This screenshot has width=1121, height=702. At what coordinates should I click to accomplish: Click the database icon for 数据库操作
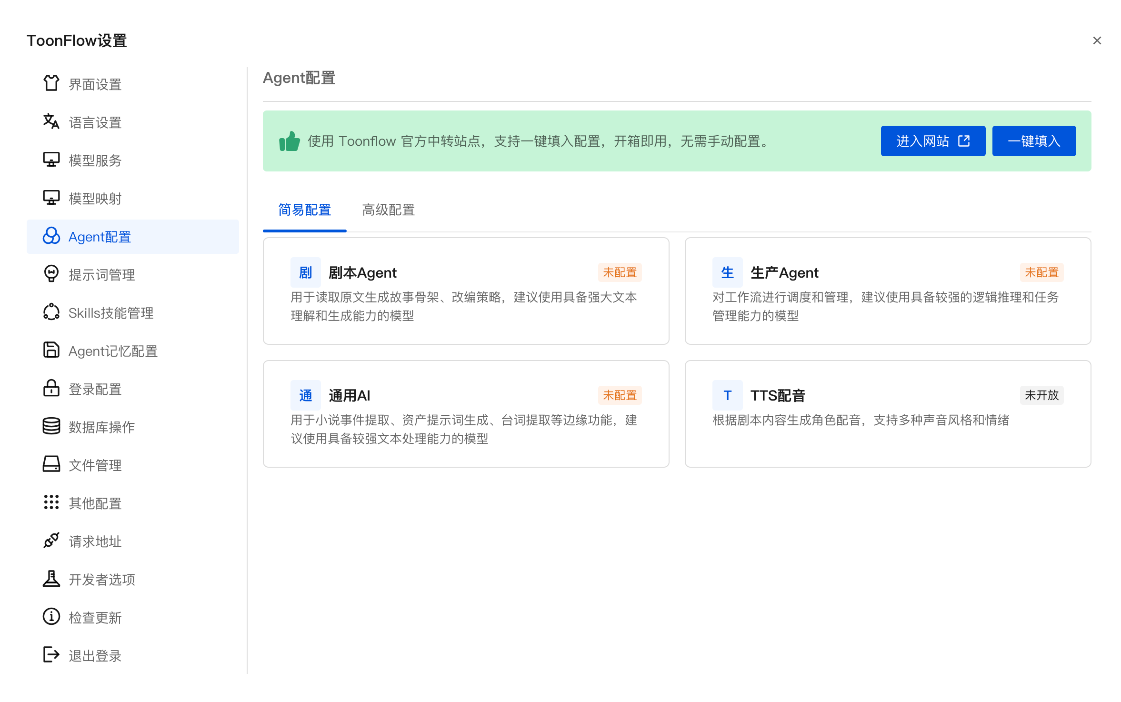(x=51, y=426)
